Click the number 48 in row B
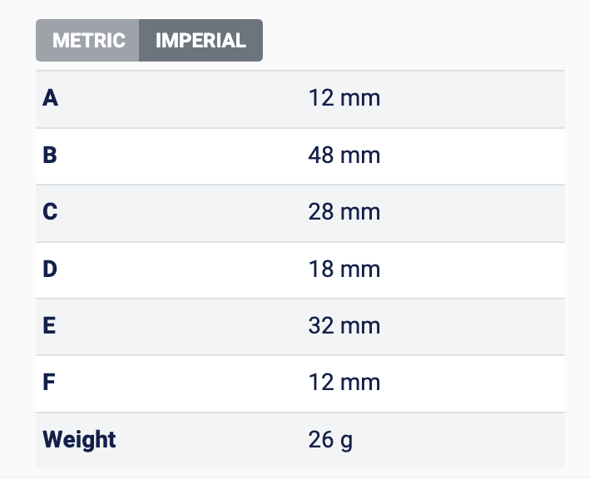The image size is (589, 504). pyautogui.click(x=321, y=155)
